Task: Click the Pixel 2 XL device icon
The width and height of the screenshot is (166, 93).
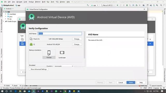Action: pos(31,39)
